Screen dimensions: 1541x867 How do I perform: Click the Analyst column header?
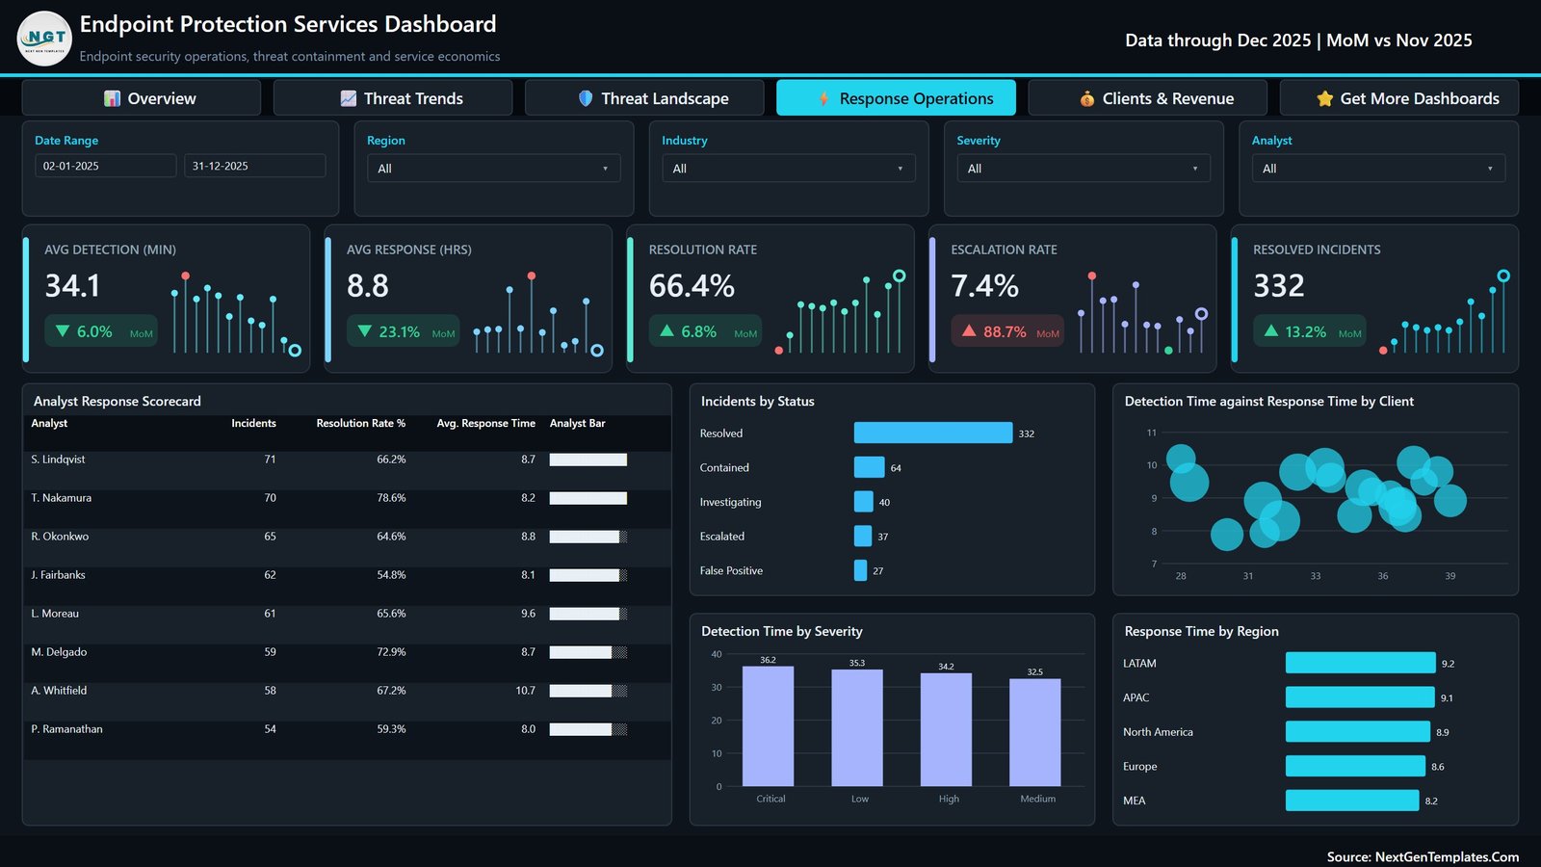pos(49,423)
